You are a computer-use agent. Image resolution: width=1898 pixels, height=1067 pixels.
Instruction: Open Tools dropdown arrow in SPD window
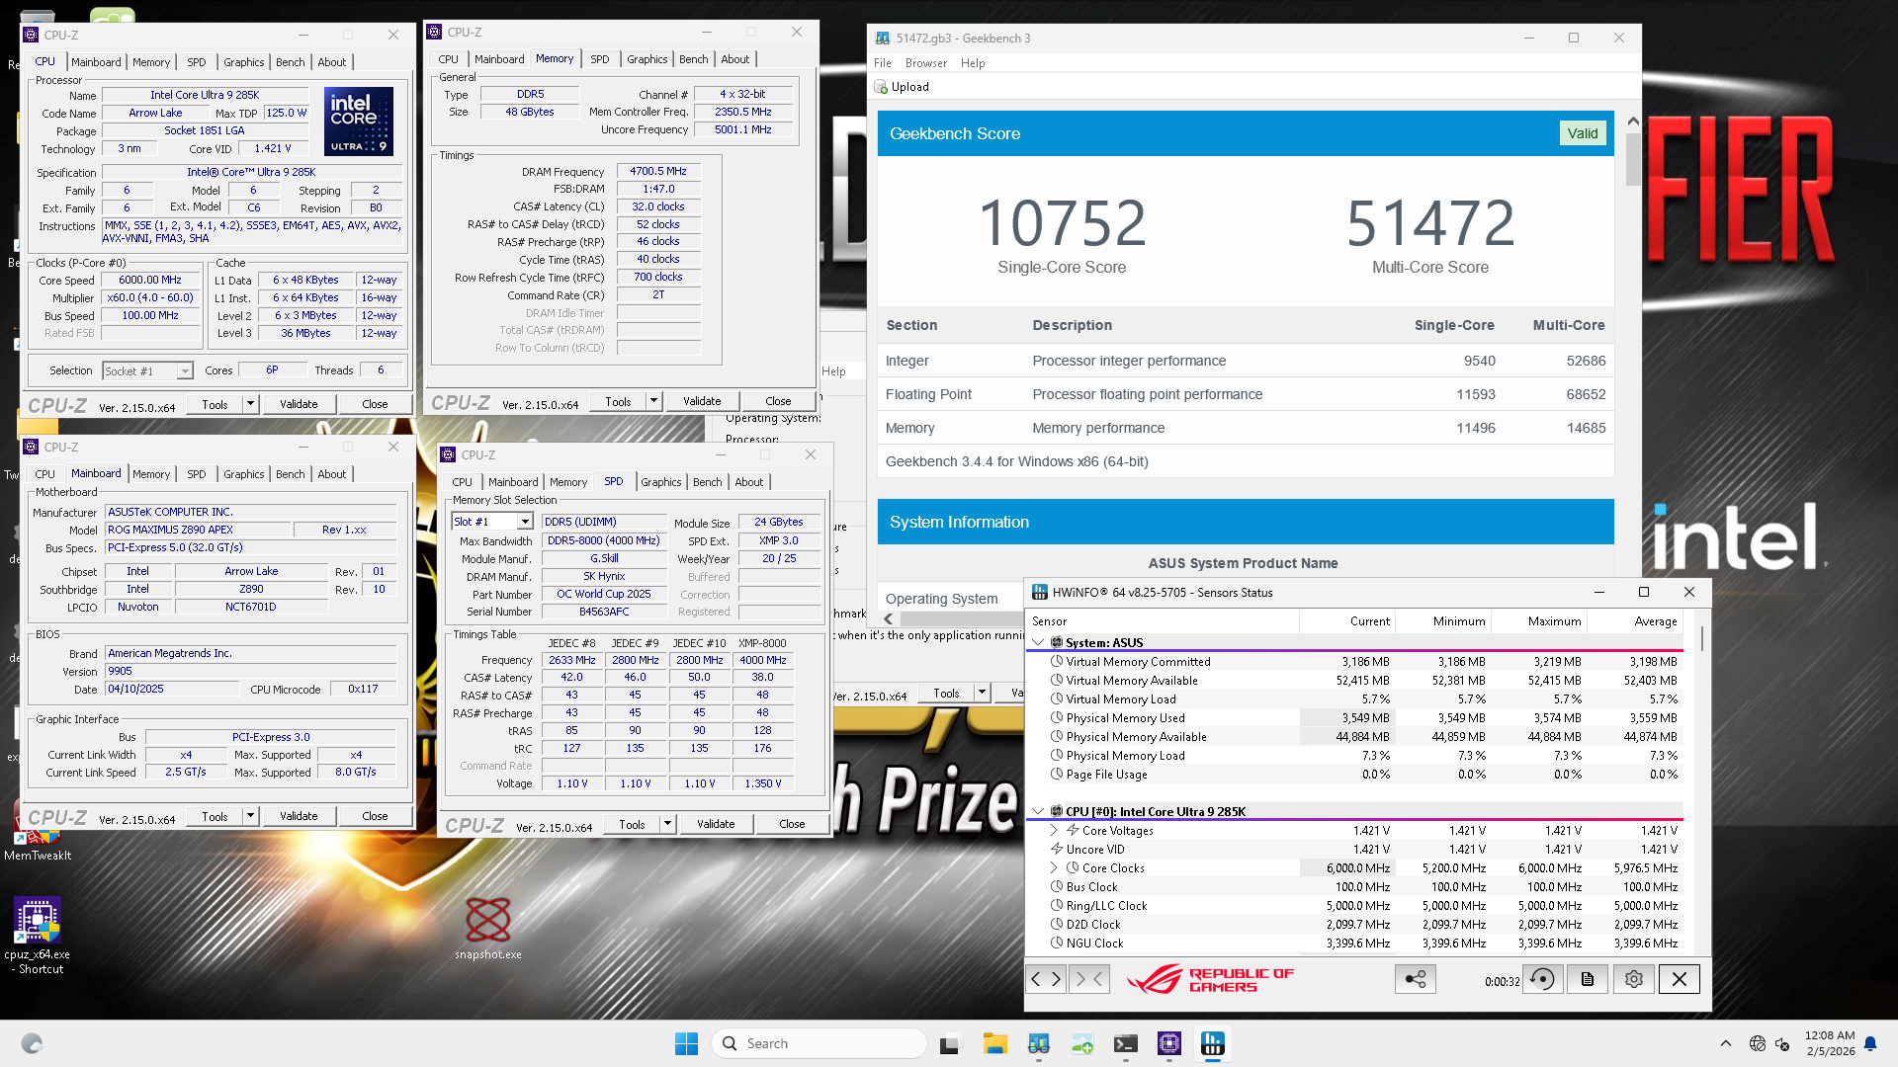coord(667,824)
